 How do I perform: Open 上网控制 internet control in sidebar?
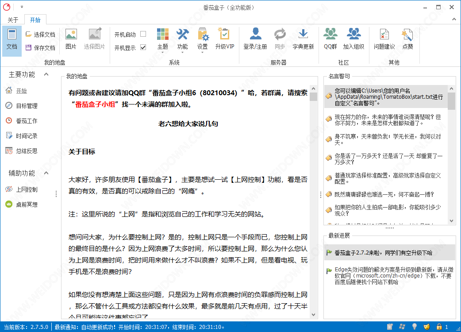(22, 189)
